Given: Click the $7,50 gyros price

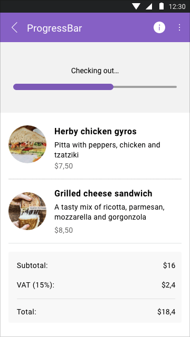Looking at the screenshot, I should (63, 166).
